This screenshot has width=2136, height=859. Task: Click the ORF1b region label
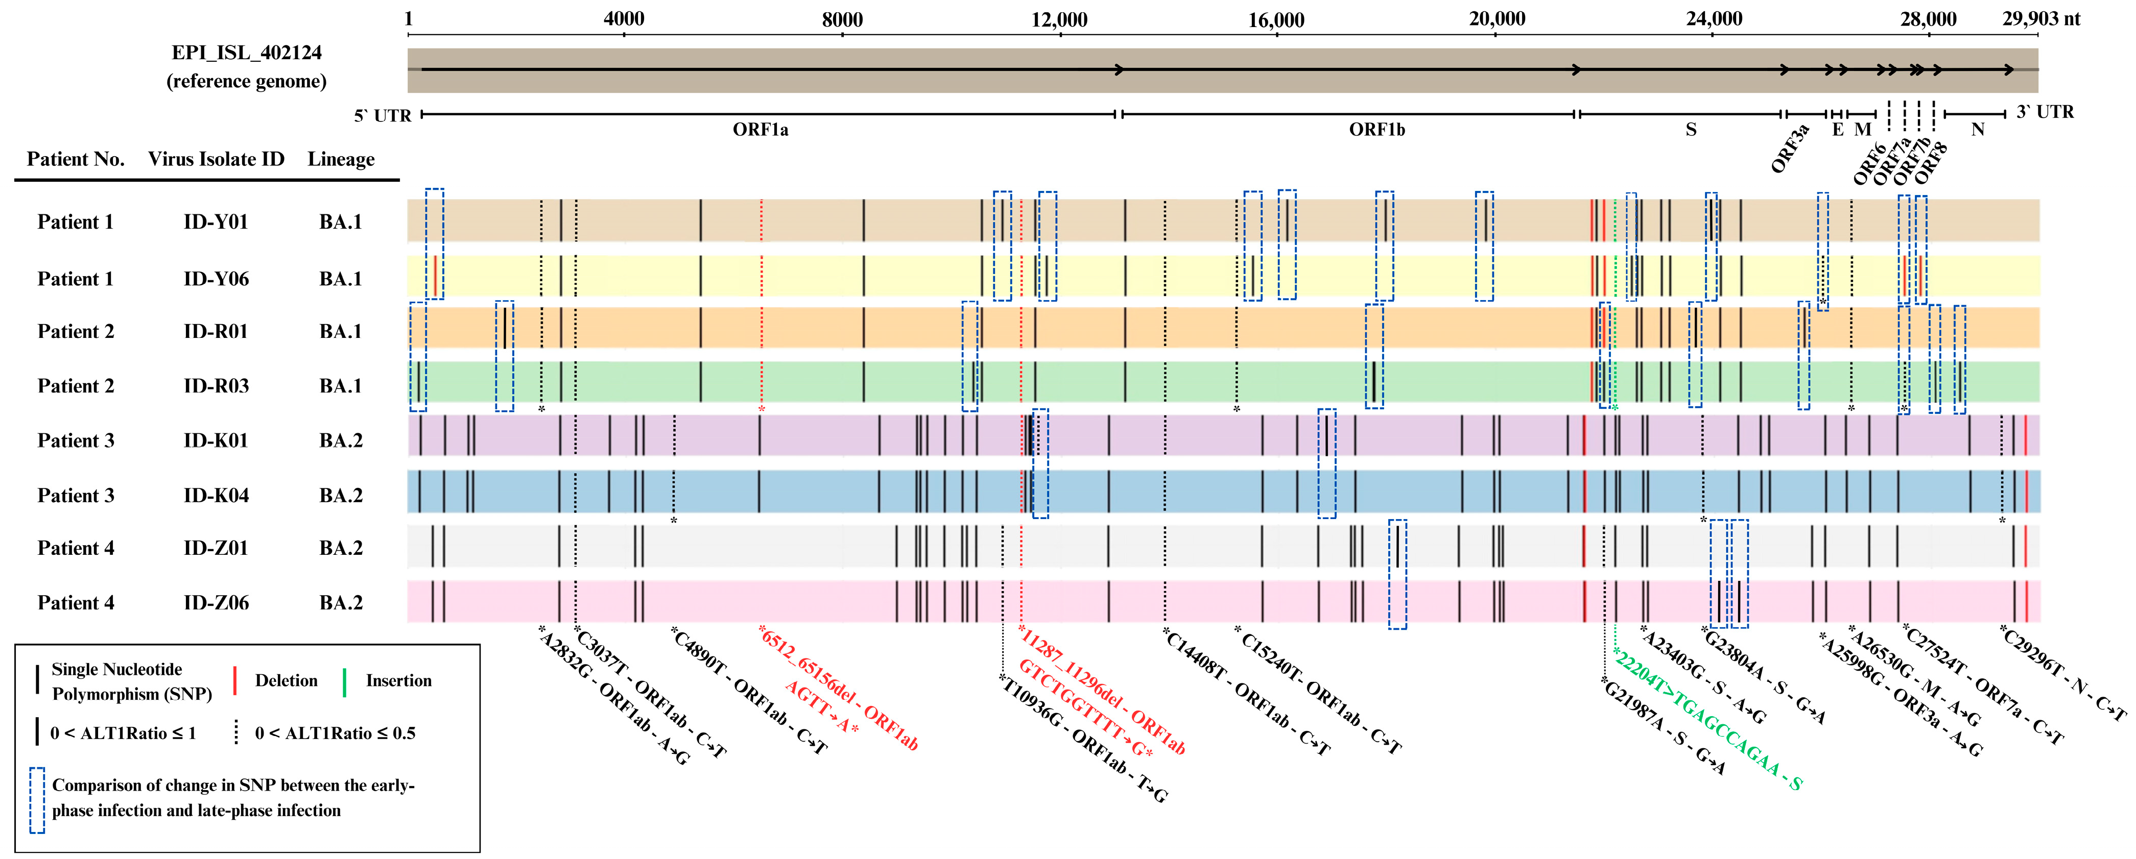click(1376, 130)
